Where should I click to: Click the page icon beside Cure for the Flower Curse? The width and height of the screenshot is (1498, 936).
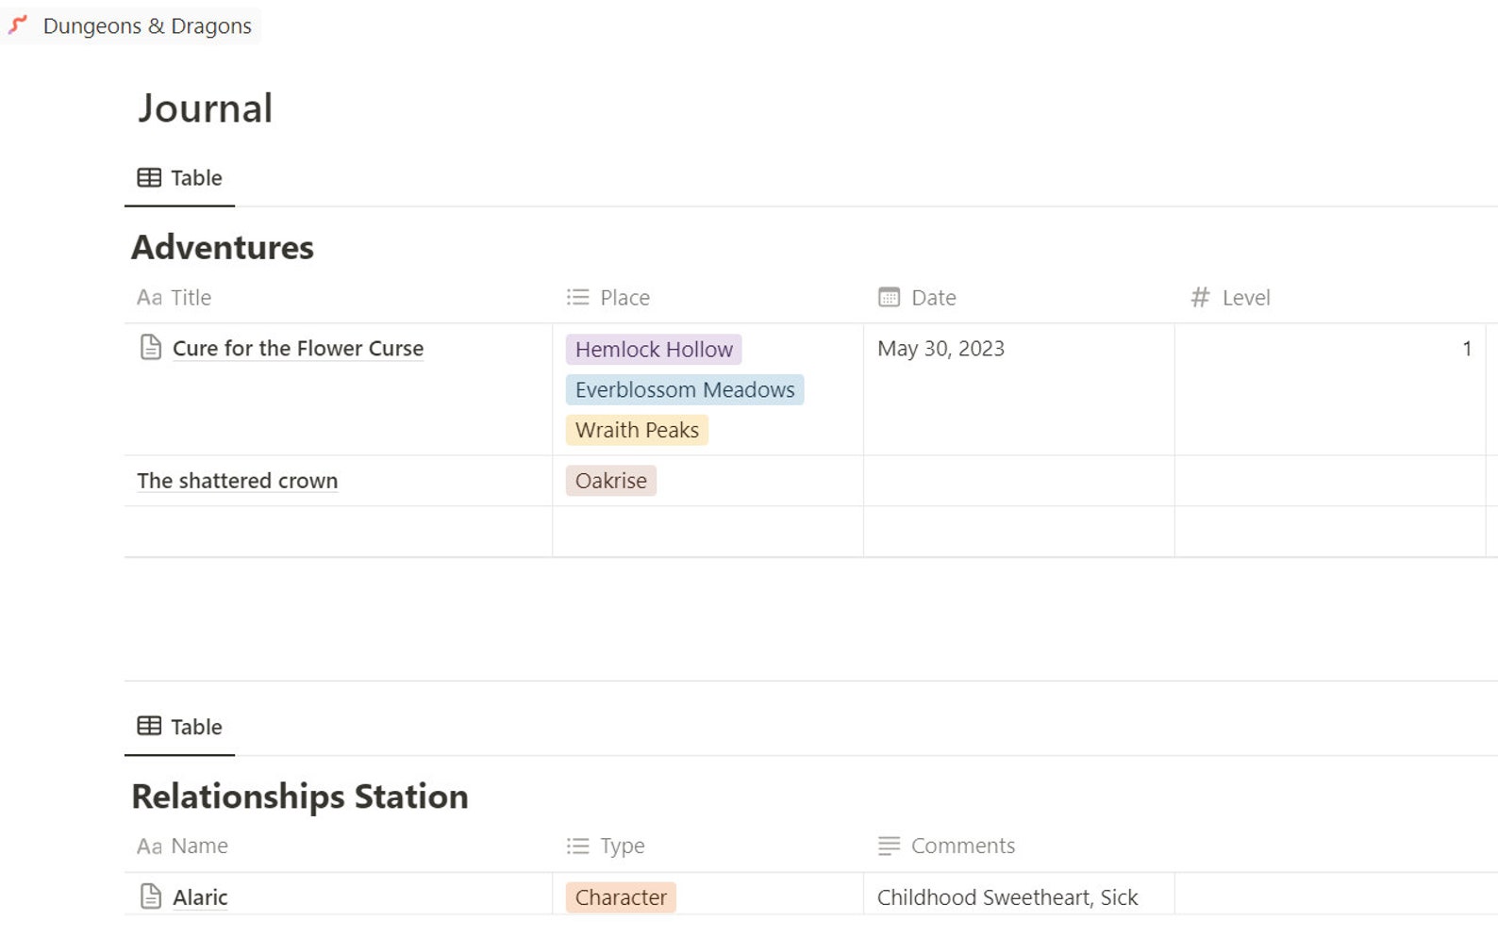pos(151,348)
